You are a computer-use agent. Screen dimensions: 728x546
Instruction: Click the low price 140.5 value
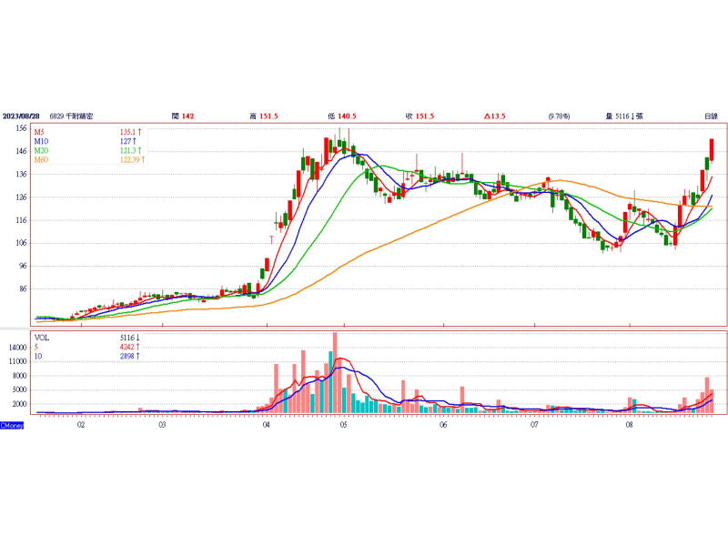click(347, 116)
